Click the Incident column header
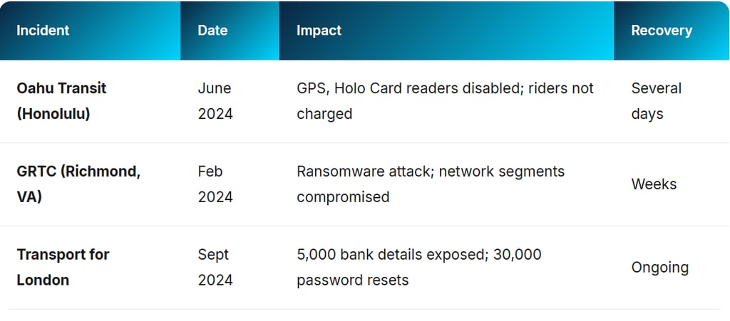 tap(43, 31)
